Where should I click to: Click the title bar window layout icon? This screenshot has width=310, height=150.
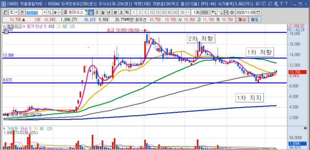[263, 4]
